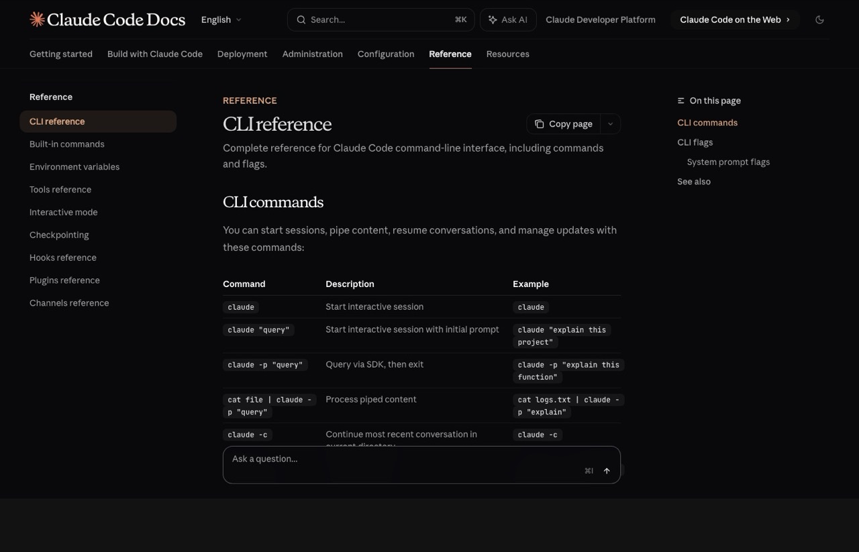Click 'Process piped content' cell

pyautogui.click(x=371, y=399)
